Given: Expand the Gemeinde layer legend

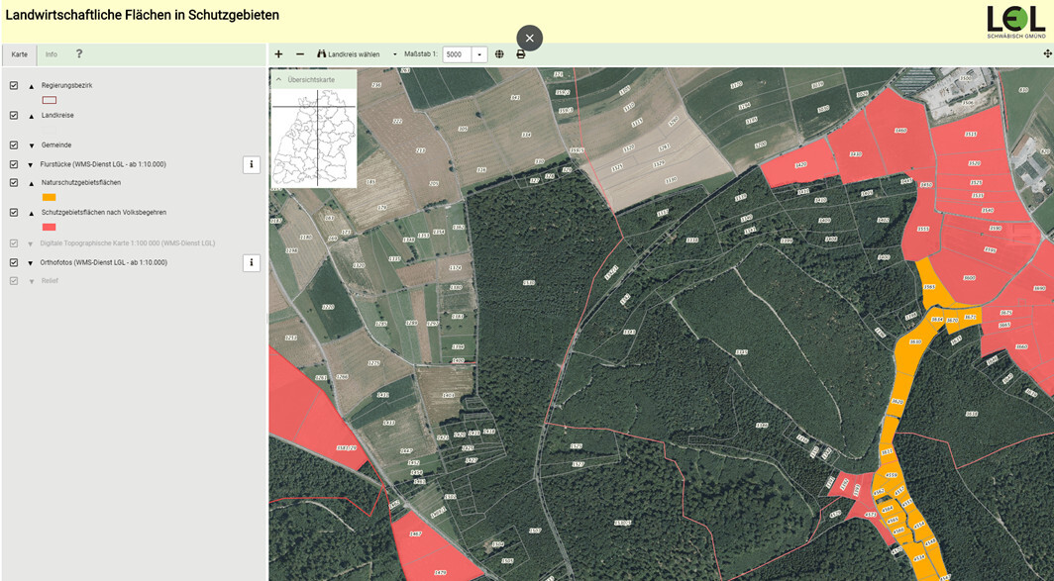Looking at the screenshot, I should pyautogui.click(x=31, y=145).
